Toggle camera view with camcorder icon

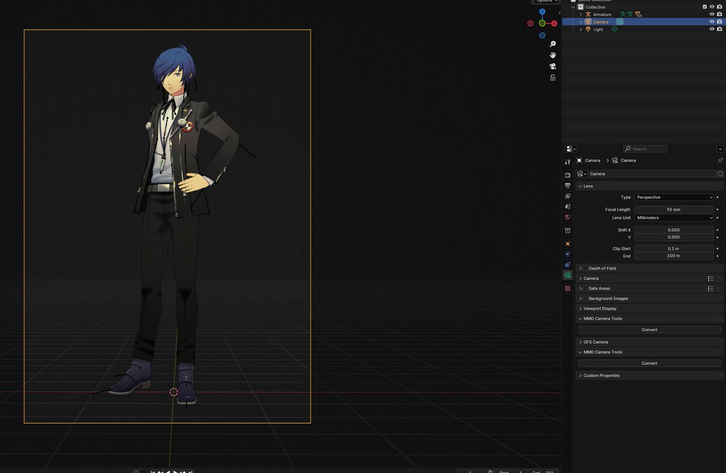[553, 66]
